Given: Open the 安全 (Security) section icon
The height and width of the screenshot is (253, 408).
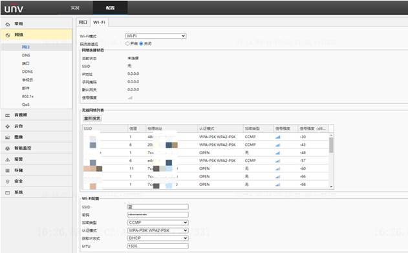Looking at the screenshot, I should 8,181.
